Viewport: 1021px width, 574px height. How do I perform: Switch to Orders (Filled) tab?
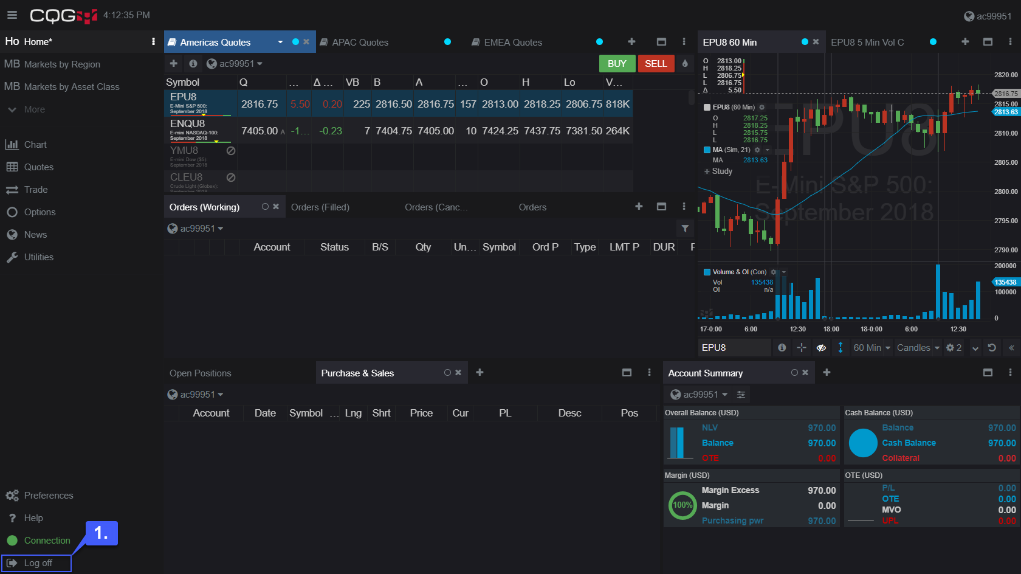click(320, 207)
